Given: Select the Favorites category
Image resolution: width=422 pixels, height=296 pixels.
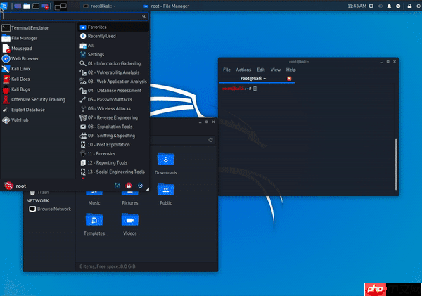Looking at the screenshot, I should (113, 27).
